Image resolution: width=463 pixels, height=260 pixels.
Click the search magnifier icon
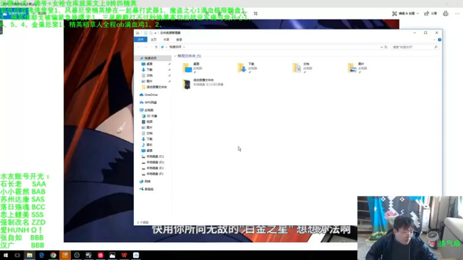coord(436,47)
